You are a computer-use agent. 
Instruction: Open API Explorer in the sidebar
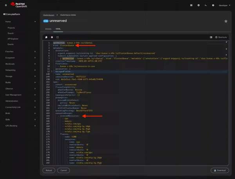13,39
